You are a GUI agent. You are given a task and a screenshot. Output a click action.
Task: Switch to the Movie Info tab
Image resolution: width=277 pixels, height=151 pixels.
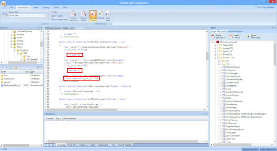(72, 145)
